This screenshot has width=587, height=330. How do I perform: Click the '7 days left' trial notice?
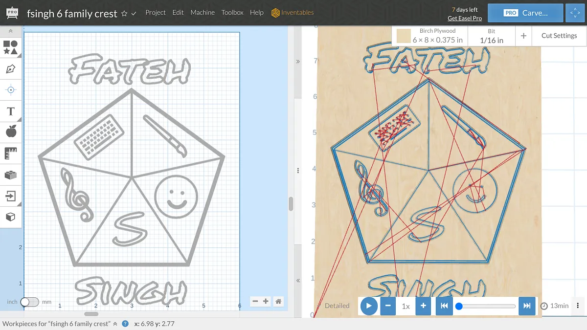click(465, 10)
